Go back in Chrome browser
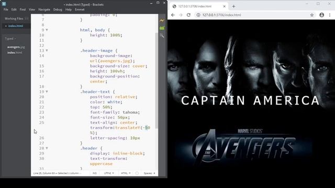Image resolution: width=335 pixels, height=188 pixels. coord(173,15)
